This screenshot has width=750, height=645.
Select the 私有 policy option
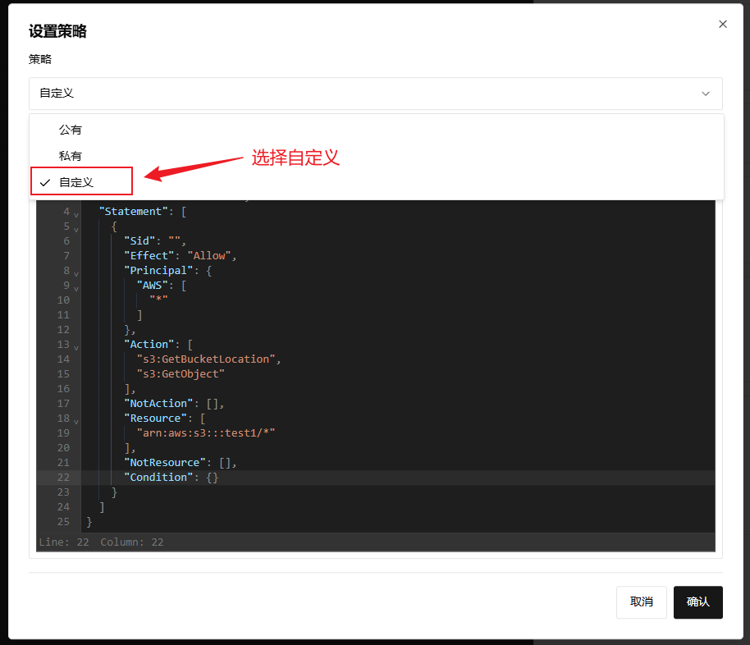(x=71, y=156)
